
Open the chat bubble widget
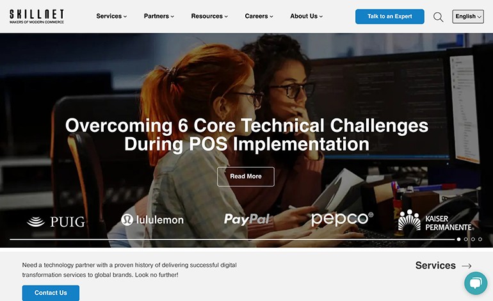coord(476,283)
